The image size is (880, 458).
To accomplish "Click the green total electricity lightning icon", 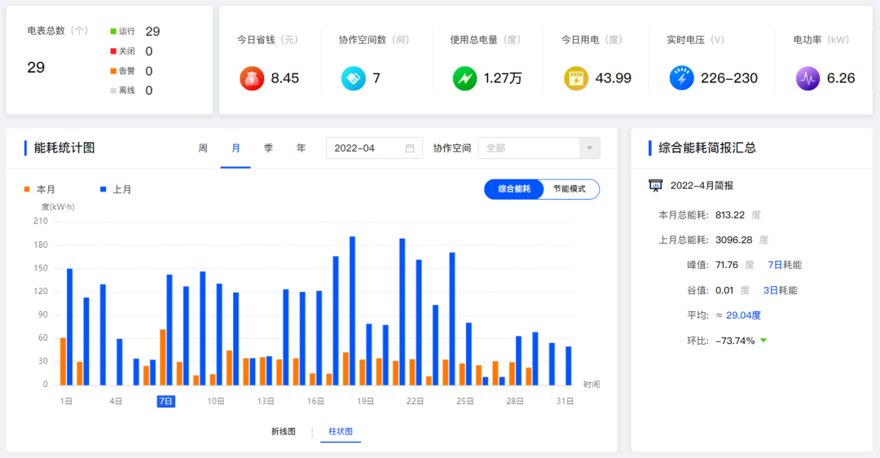I will 464,78.
